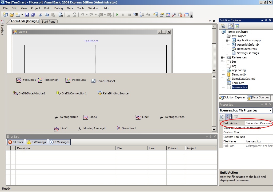The image size is (273, 192).
Task: Select the Solution Explorer bottom tab
Action: pos(233,98)
